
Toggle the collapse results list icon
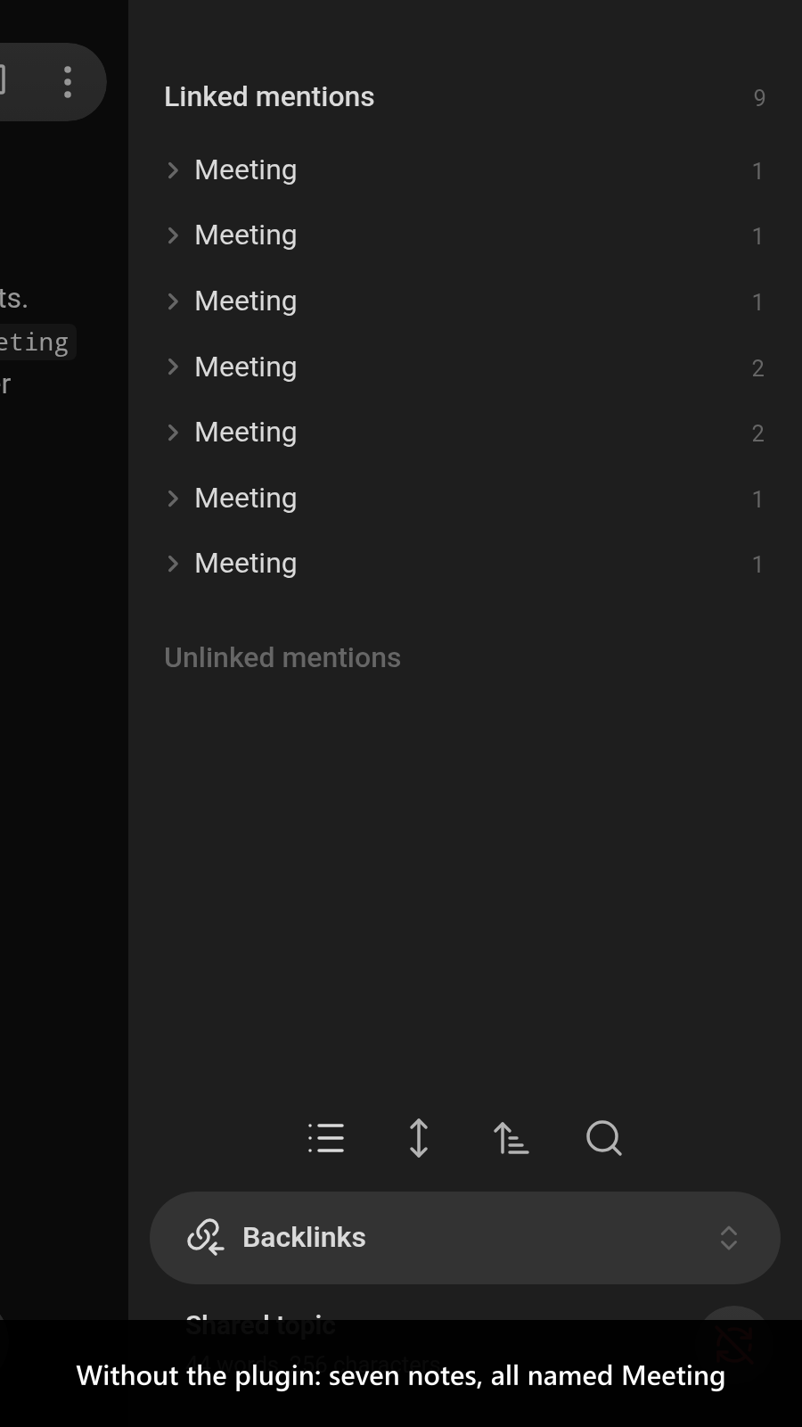coord(326,1138)
